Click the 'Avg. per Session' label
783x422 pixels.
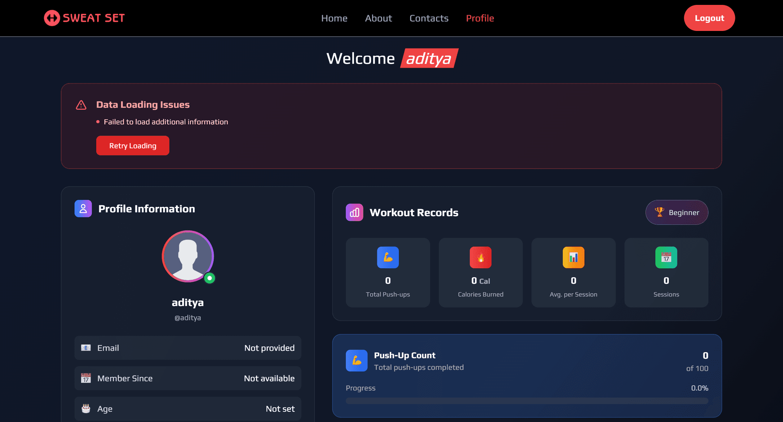pos(573,295)
